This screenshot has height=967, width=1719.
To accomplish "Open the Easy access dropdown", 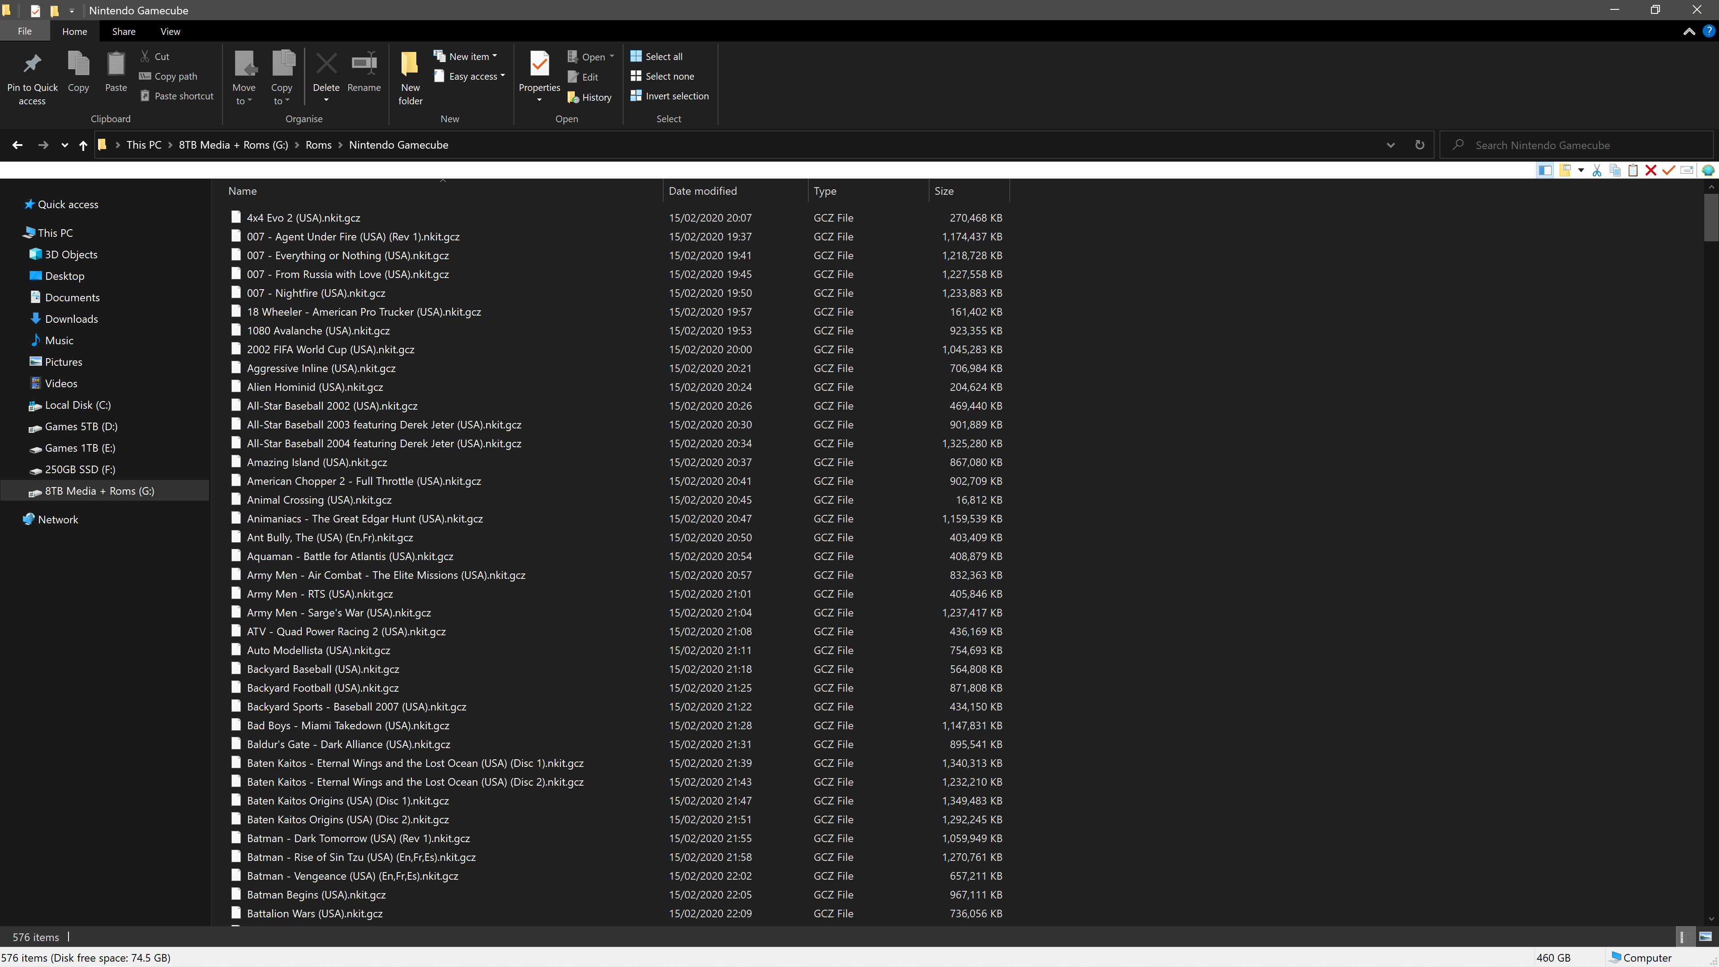I will coord(470,76).
